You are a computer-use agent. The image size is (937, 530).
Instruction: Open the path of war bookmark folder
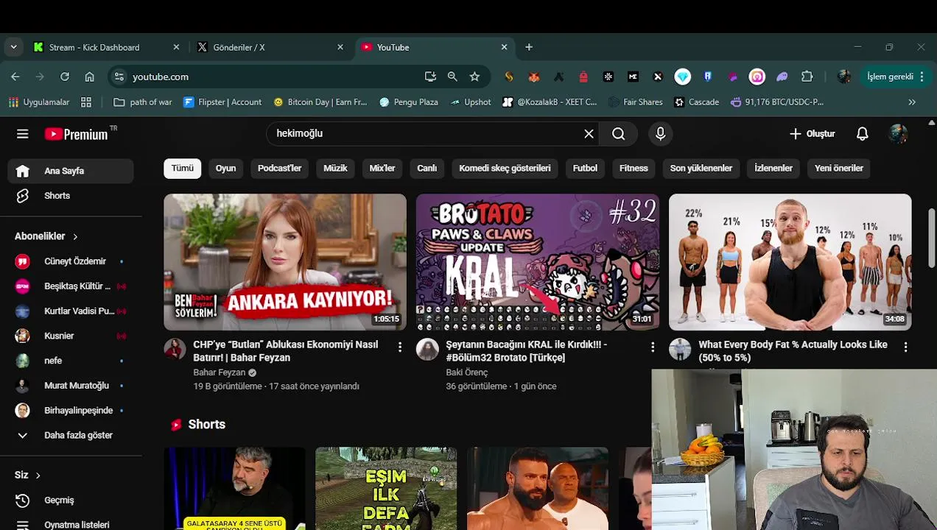pyautogui.click(x=142, y=102)
